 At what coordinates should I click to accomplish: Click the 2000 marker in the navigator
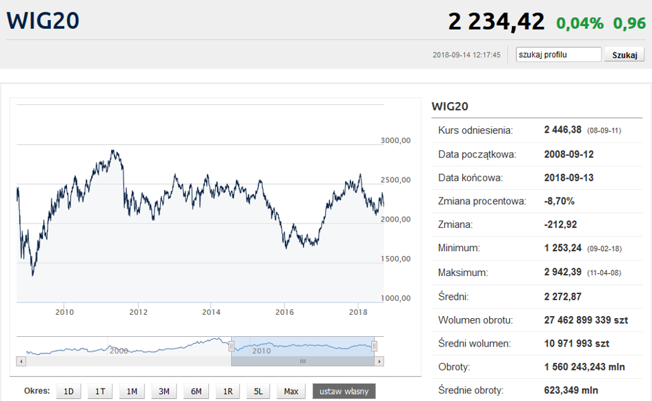click(119, 351)
